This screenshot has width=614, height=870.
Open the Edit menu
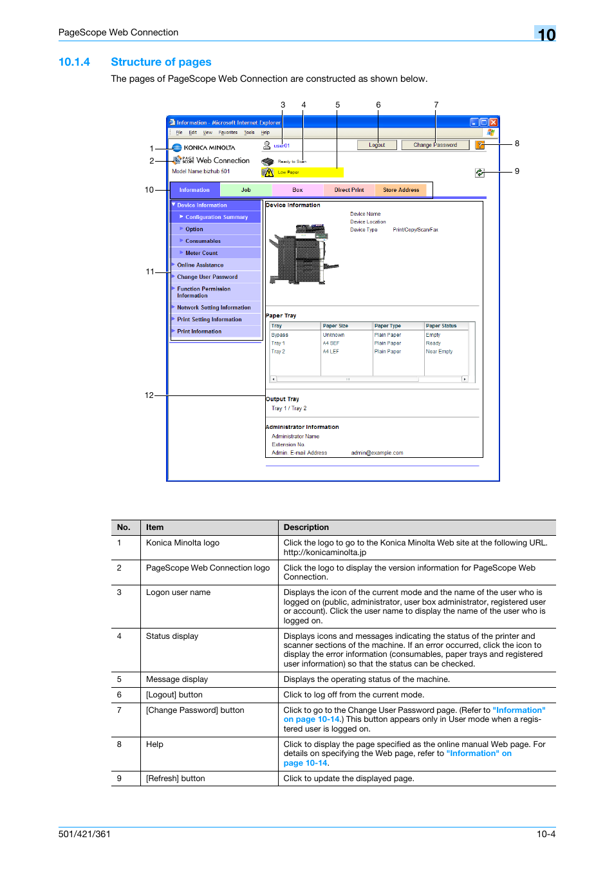point(192,133)
